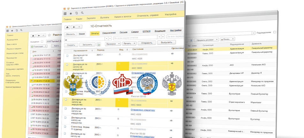This screenshot has height=138, width=304.
Task: Click the home icon in 1С-Отчетность
Action: click(67, 27)
